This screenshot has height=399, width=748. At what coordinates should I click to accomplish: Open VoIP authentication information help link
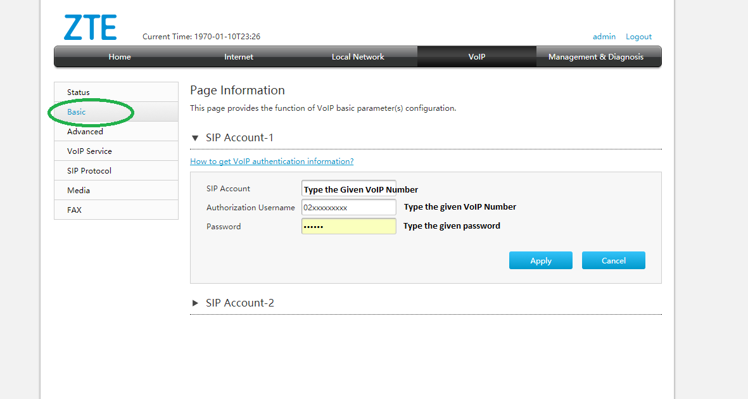[x=272, y=161]
